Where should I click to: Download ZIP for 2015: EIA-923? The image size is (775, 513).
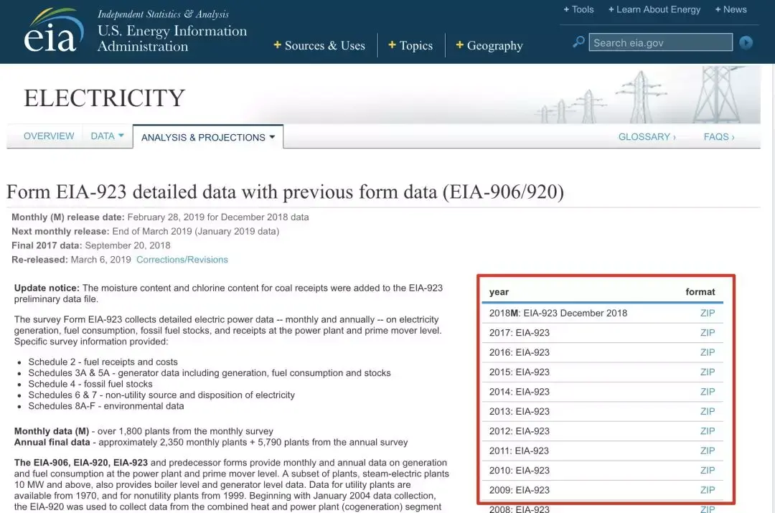pos(708,372)
